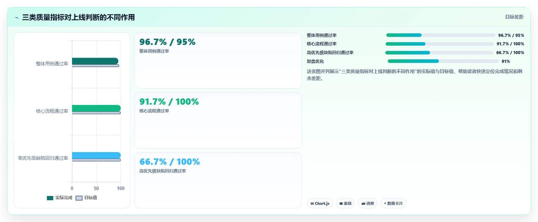Viewport: 538px width, 222px height.
Task: Click the 整体用例通过率 progress bar
Action: 441,35
